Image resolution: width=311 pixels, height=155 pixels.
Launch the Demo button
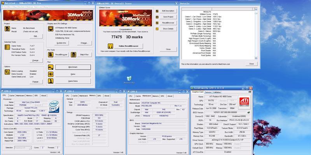point(73,74)
